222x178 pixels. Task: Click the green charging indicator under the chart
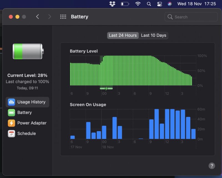tap(106, 88)
